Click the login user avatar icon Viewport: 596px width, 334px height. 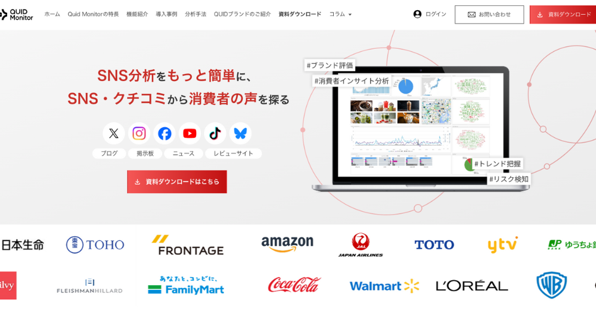click(x=417, y=14)
